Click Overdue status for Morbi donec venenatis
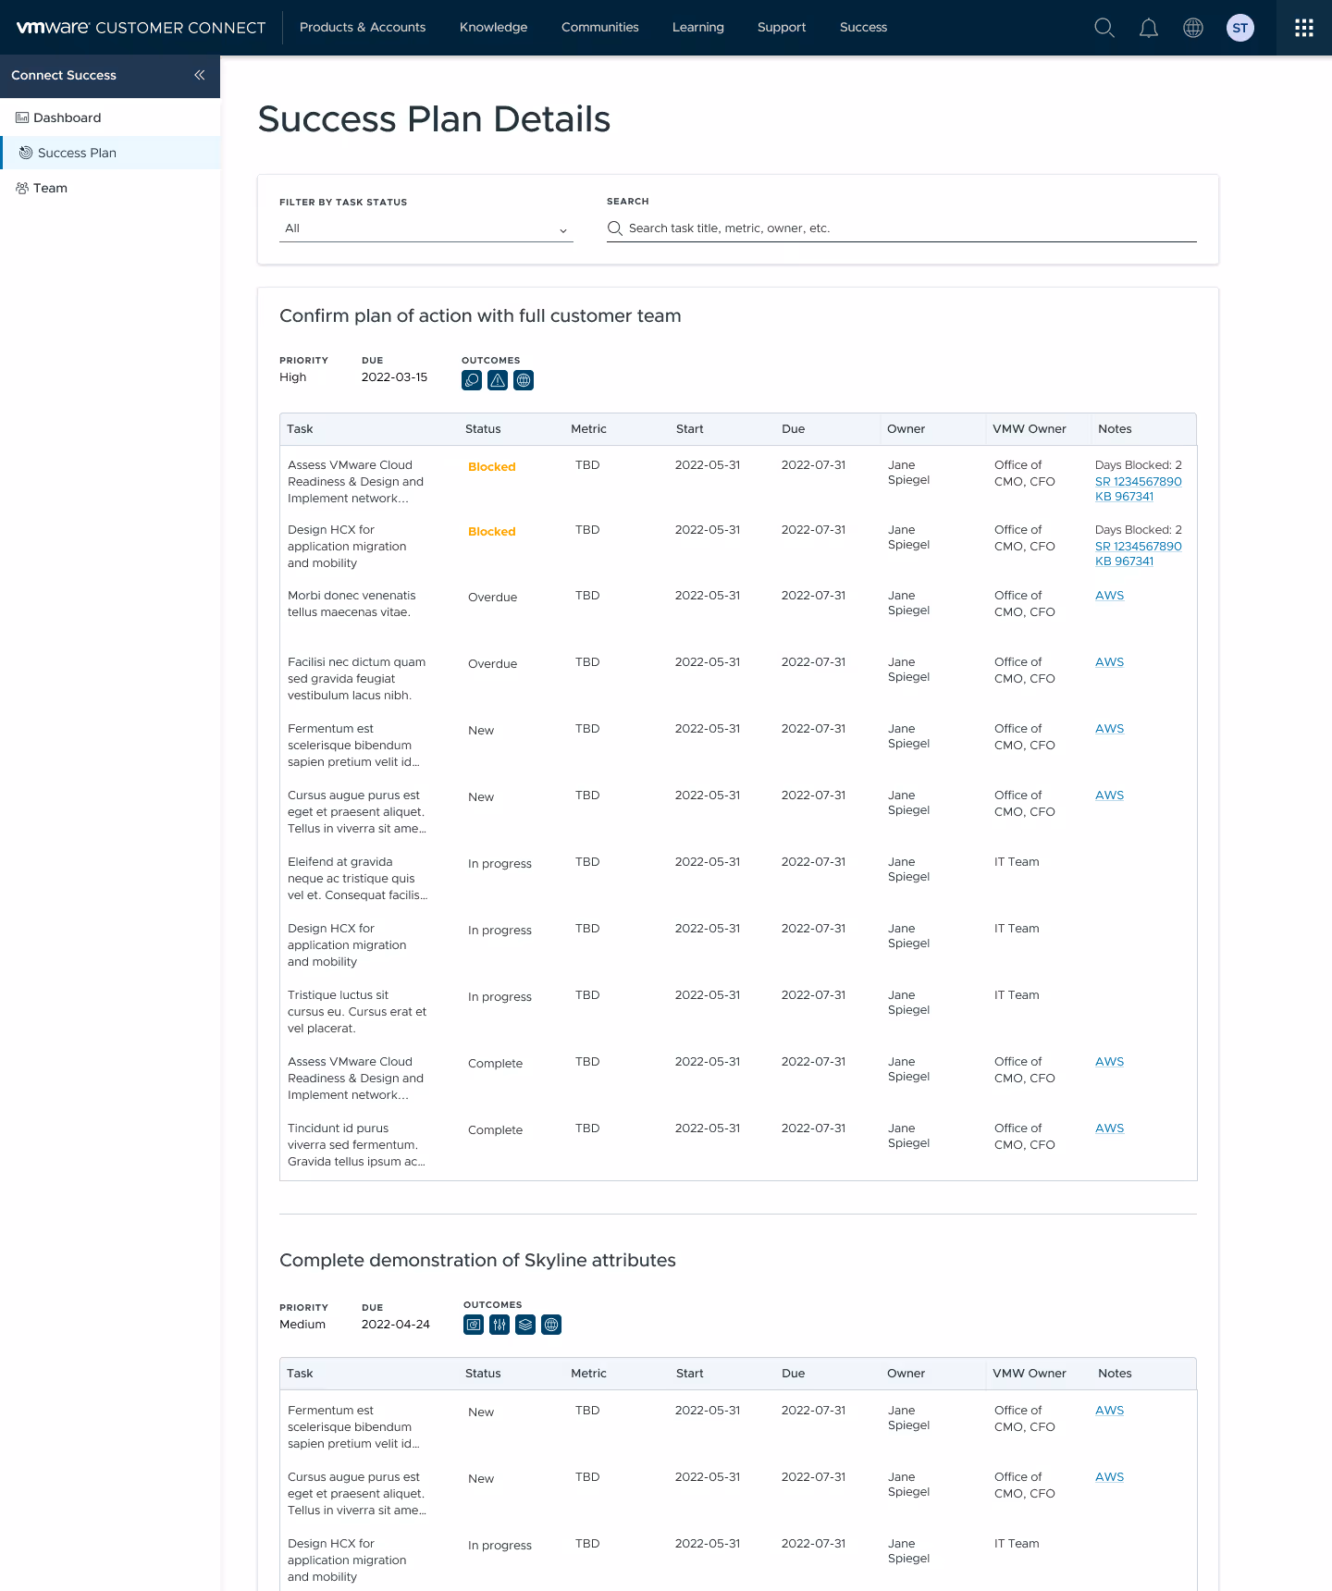The width and height of the screenshot is (1332, 1591). coord(492,598)
